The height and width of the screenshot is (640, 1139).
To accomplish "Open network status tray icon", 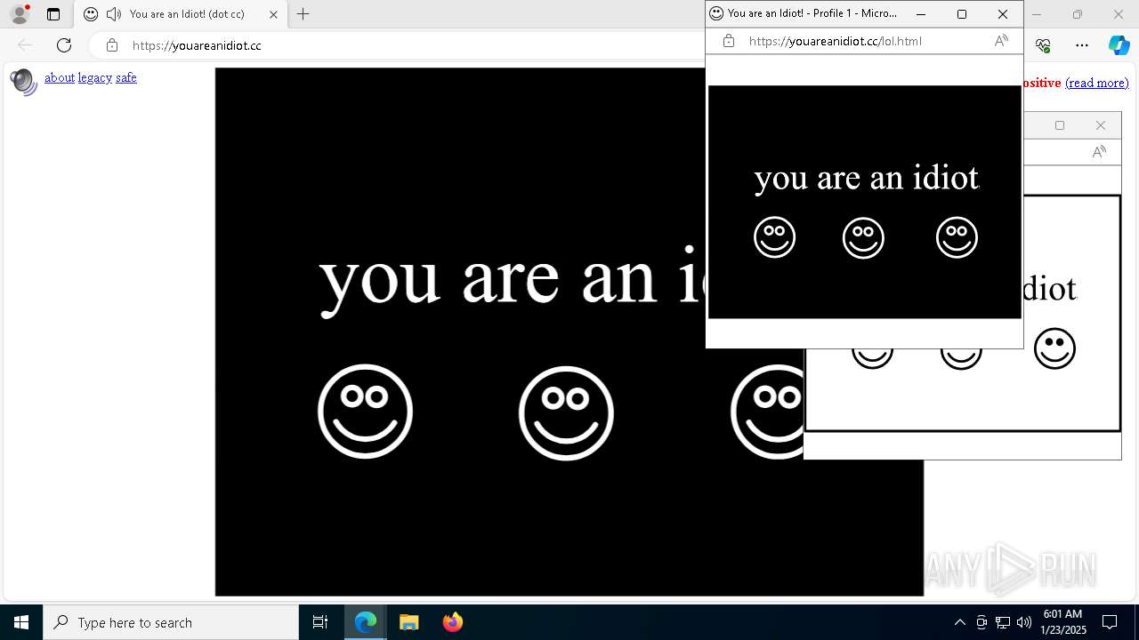I will pyautogui.click(x=1003, y=622).
